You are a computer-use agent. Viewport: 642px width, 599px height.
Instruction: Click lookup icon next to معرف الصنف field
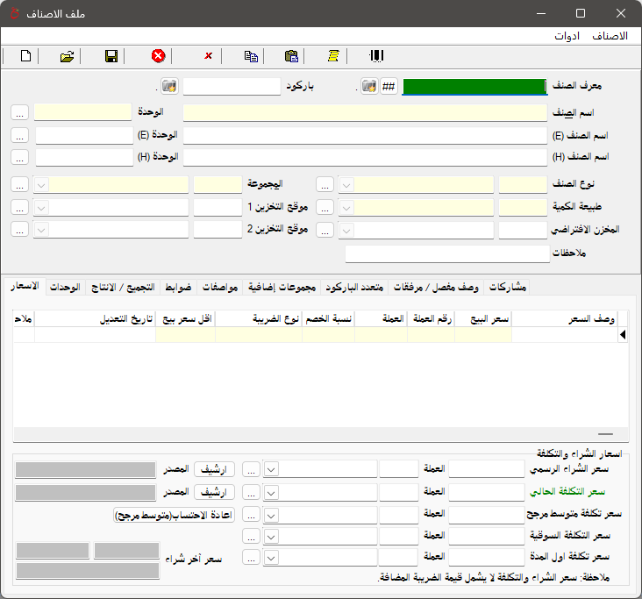(x=369, y=87)
